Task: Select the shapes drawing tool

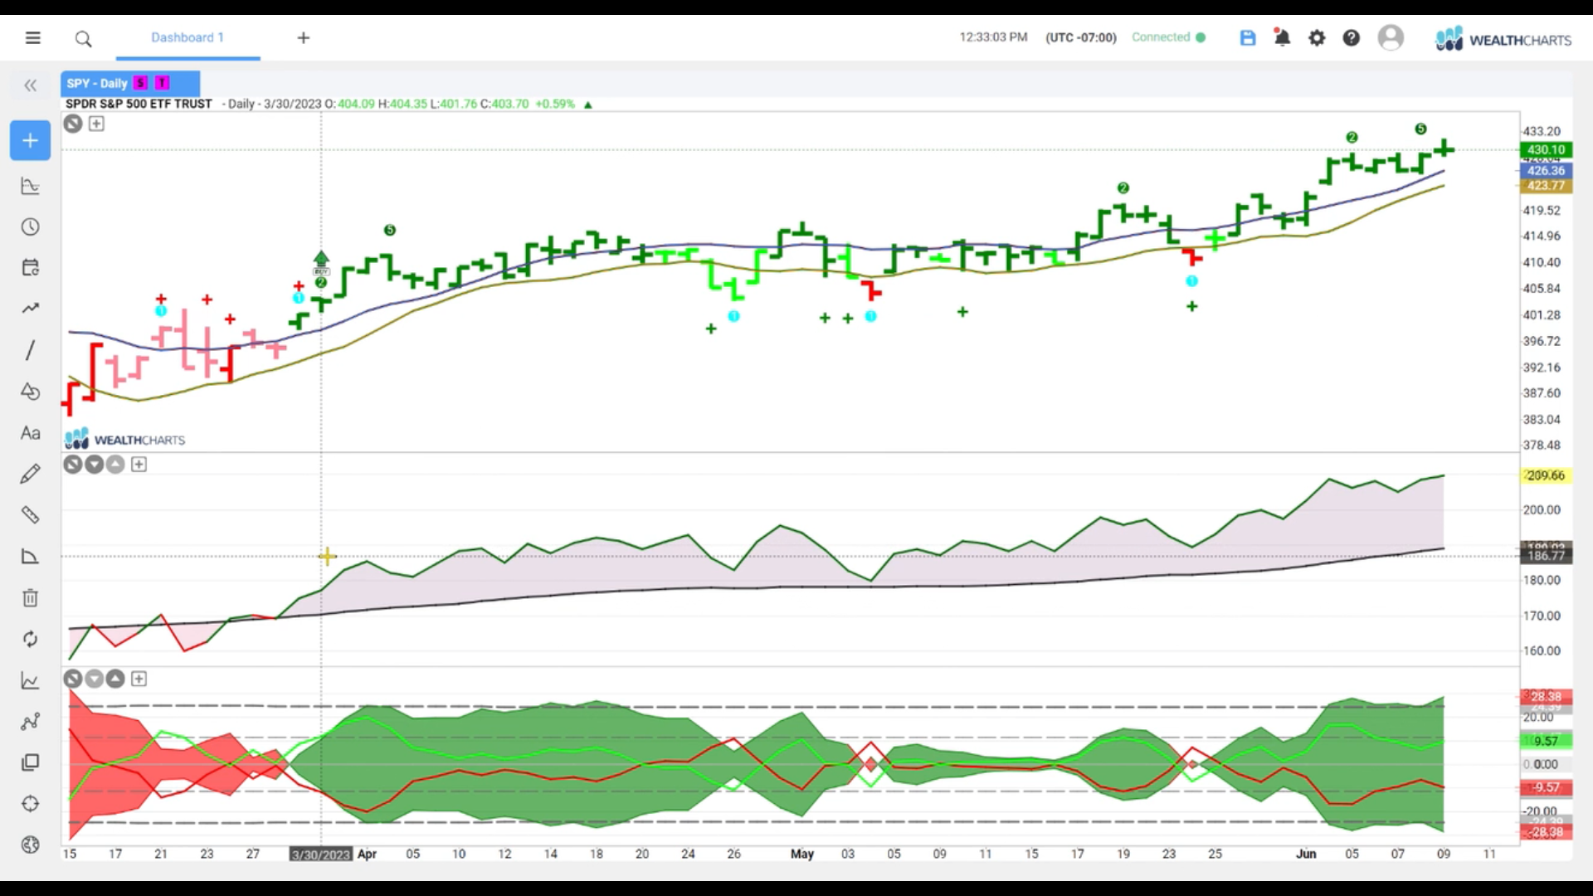Action: pos(30,392)
